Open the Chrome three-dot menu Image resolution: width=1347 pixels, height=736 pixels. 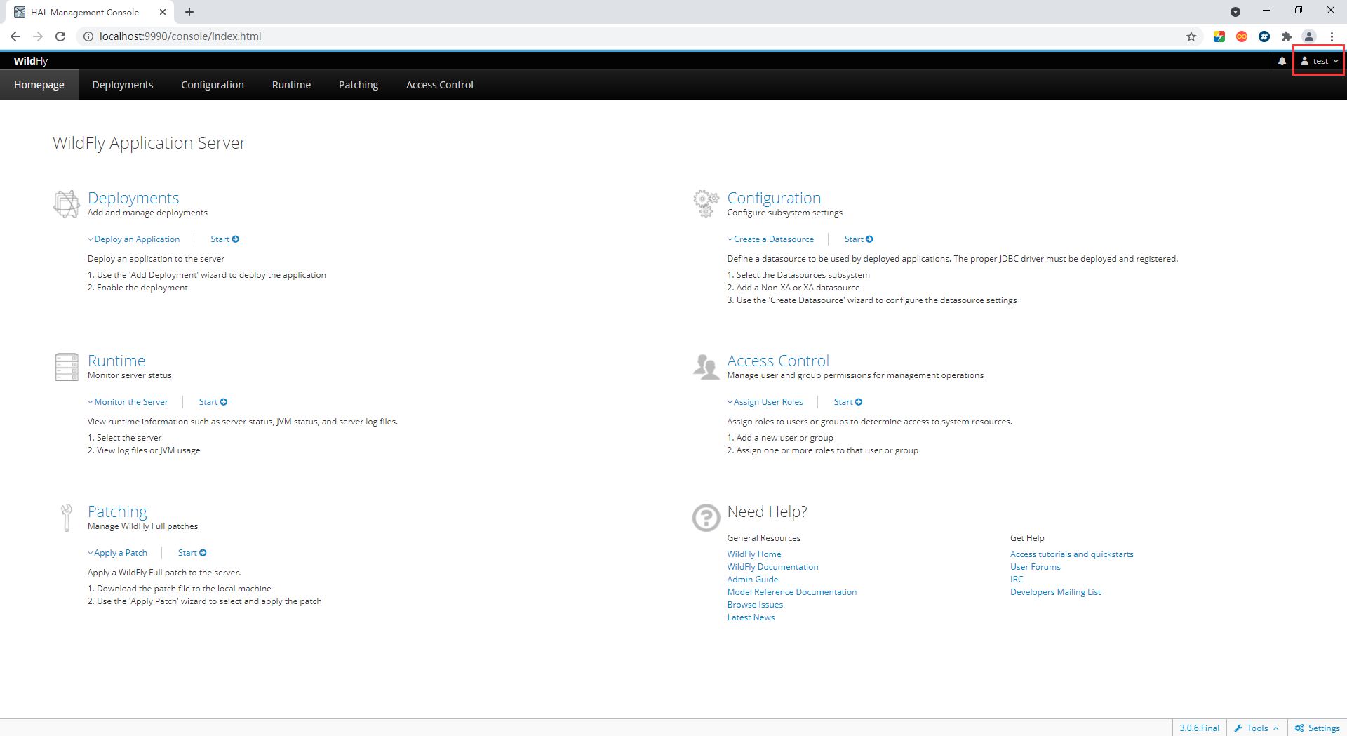pos(1332,36)
